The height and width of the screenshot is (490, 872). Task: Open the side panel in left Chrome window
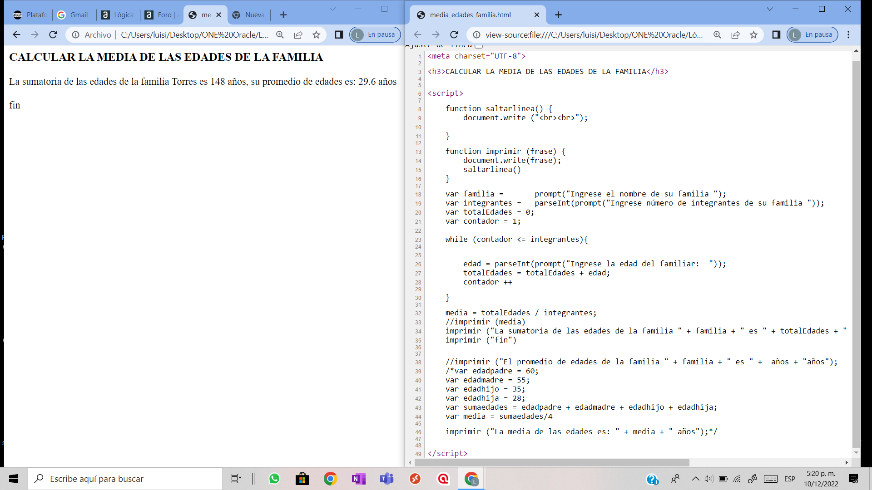339,34
